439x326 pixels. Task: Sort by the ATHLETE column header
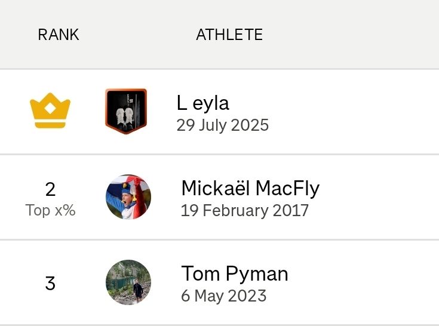click(x=229, y=35)
